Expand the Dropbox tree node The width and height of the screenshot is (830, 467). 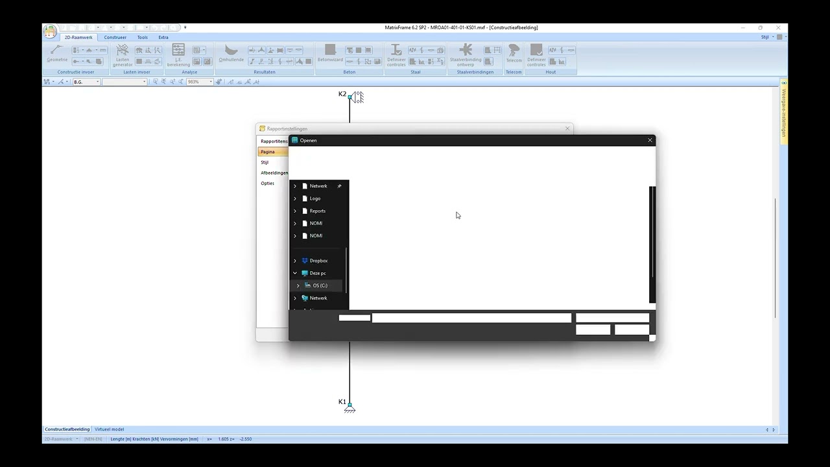click(295, 261)
